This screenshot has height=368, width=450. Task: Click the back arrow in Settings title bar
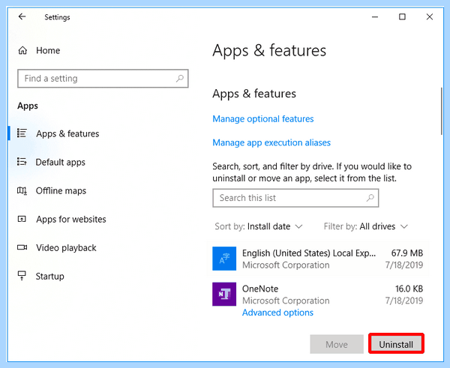click(x=22, y=16)
